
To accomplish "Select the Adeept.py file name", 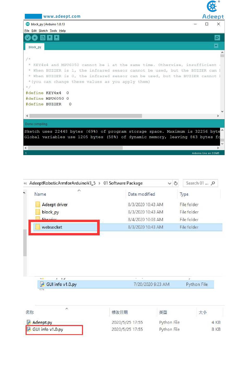I will click(x=42, y=322).
